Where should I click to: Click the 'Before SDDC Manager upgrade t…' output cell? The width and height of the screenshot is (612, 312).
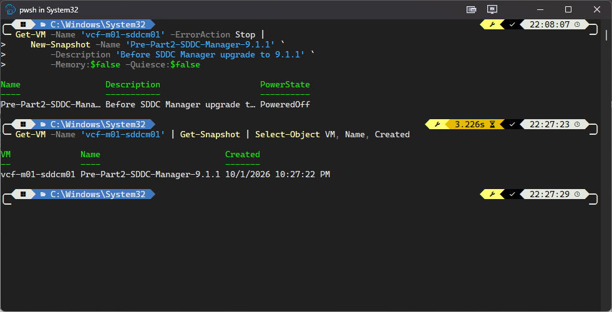(180, 104)
